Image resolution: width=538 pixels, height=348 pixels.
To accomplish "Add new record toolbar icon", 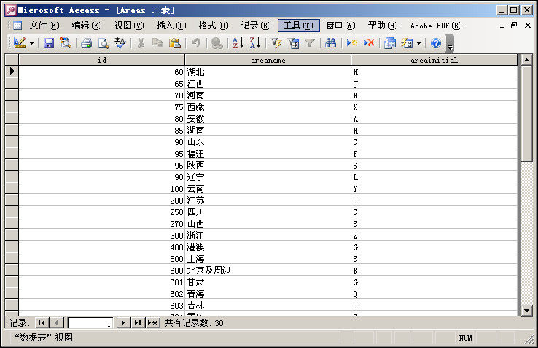I will coord(351,43).
